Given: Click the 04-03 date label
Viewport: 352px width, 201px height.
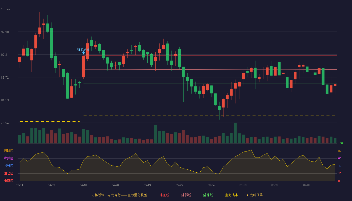Looking at the screenshot, I should (x=51, y=185).
